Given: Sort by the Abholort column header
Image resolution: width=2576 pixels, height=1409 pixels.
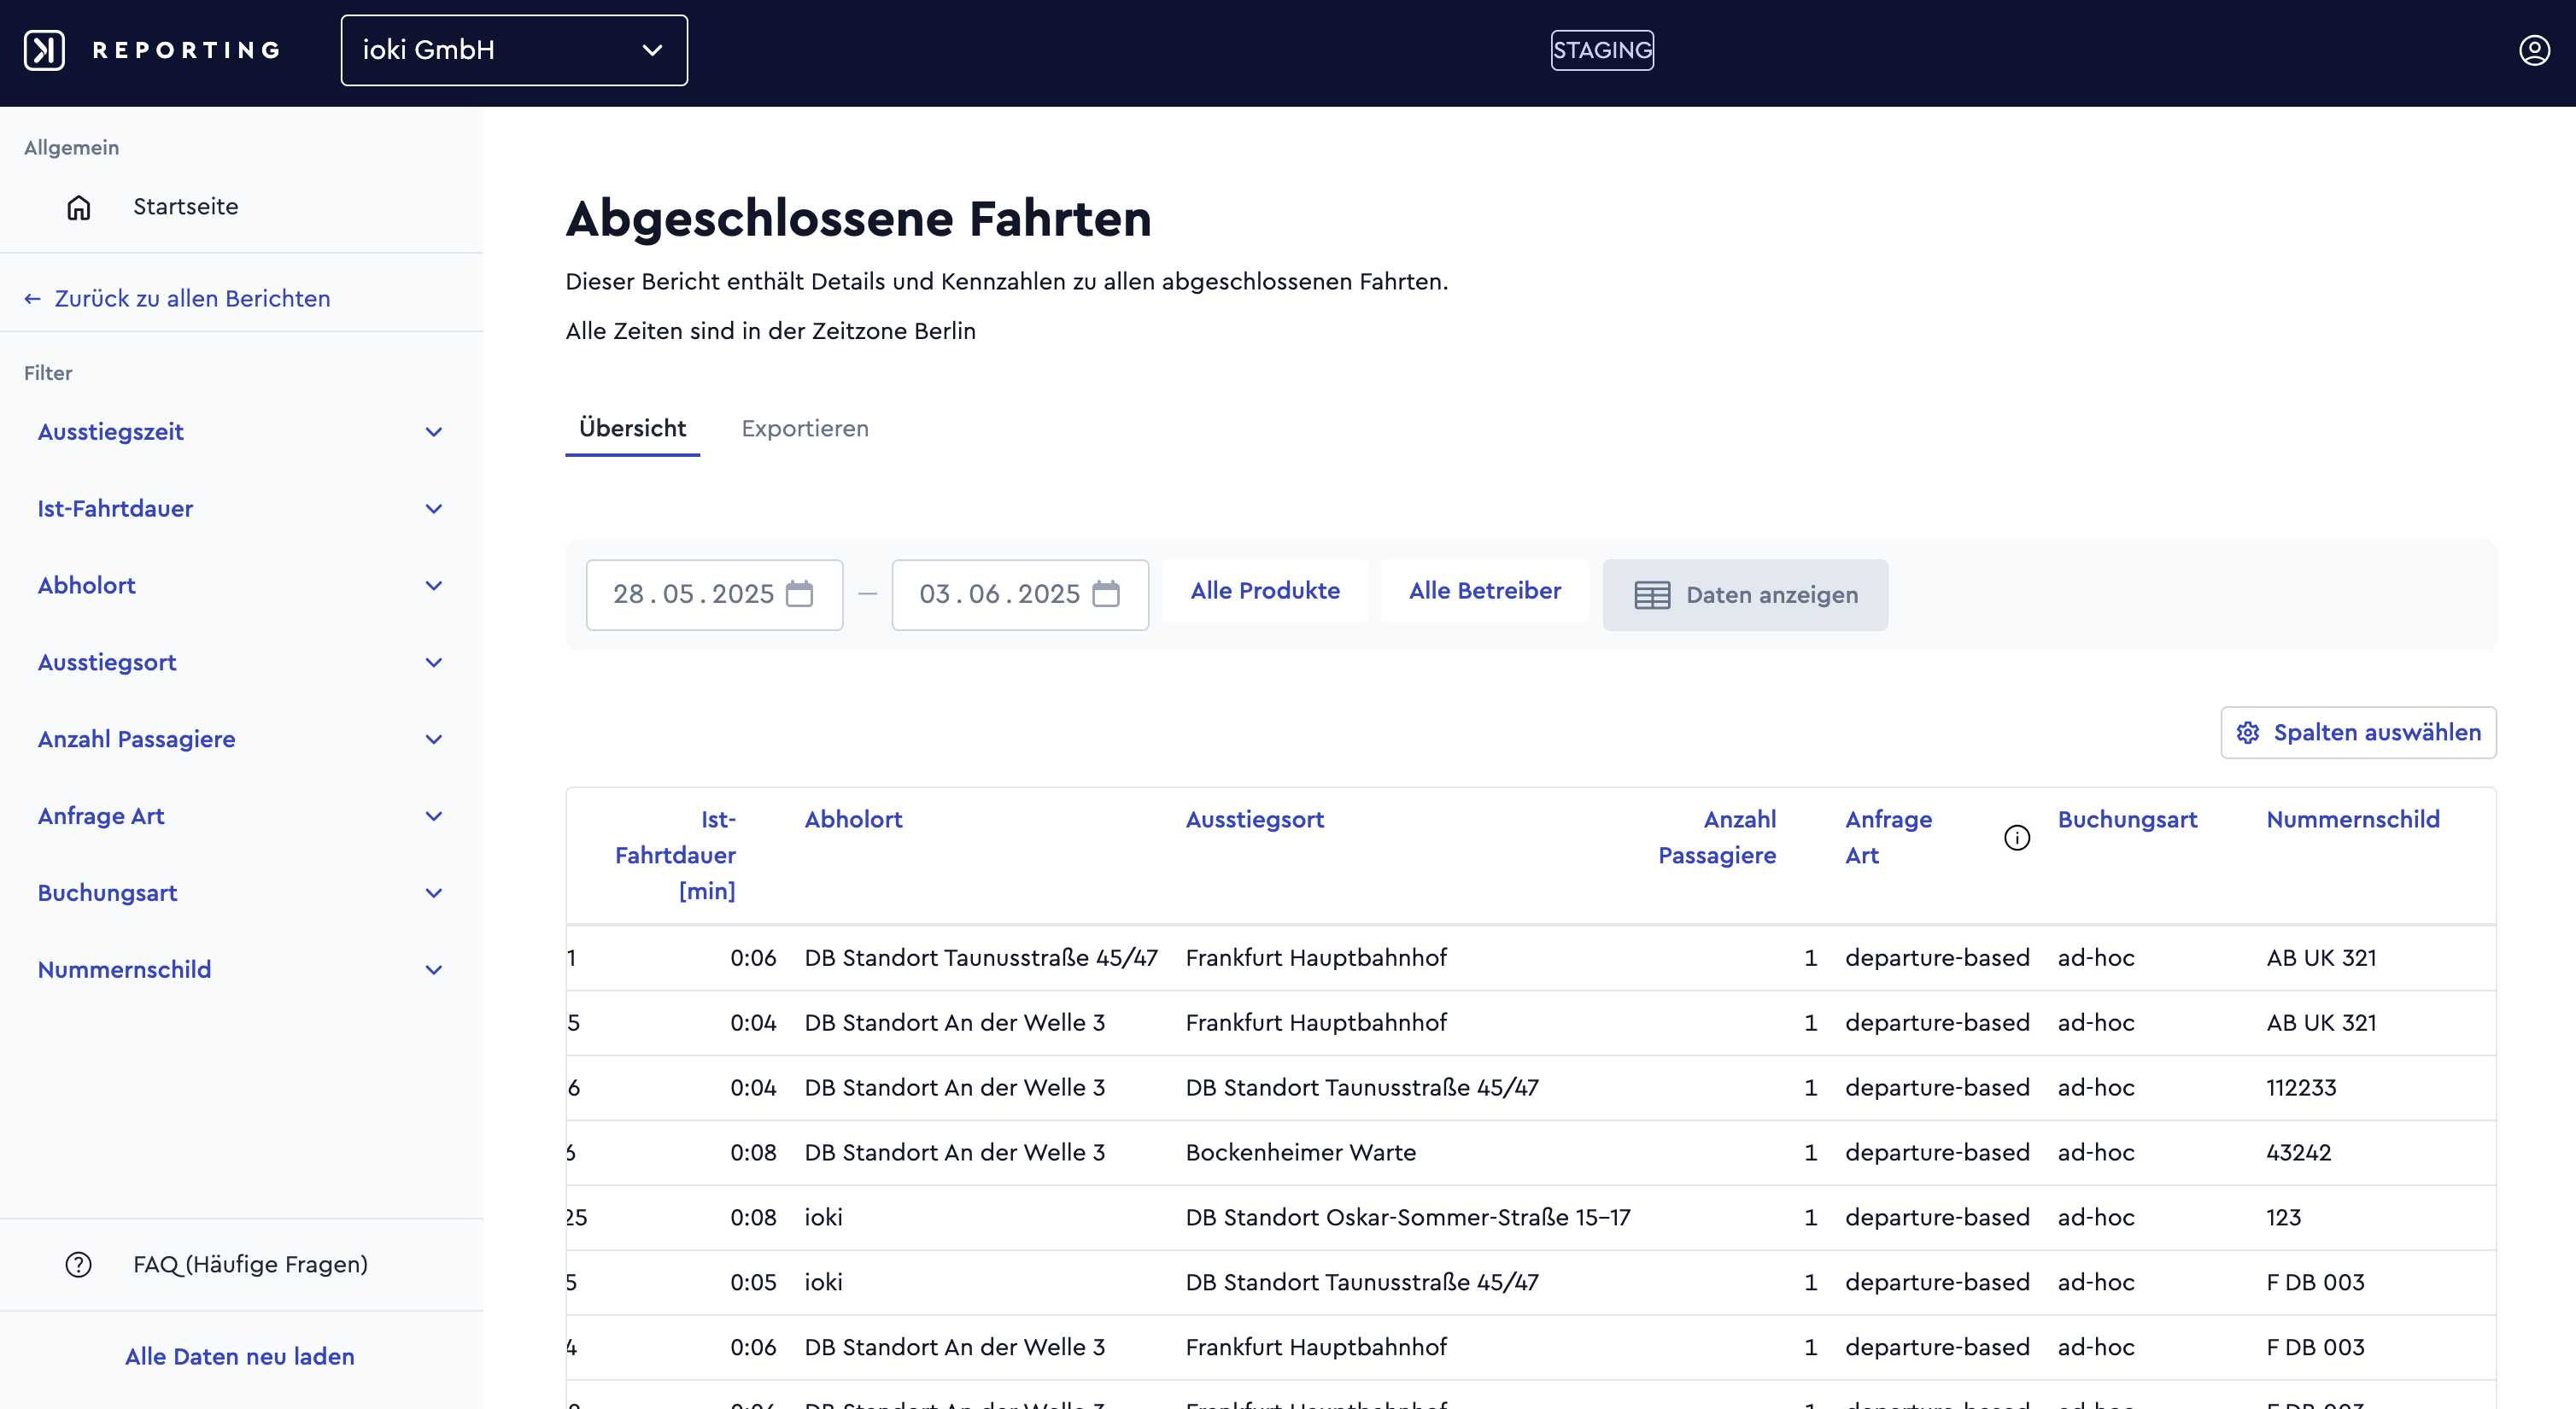Looking at the screenshot, I should [x=853, y=820].
